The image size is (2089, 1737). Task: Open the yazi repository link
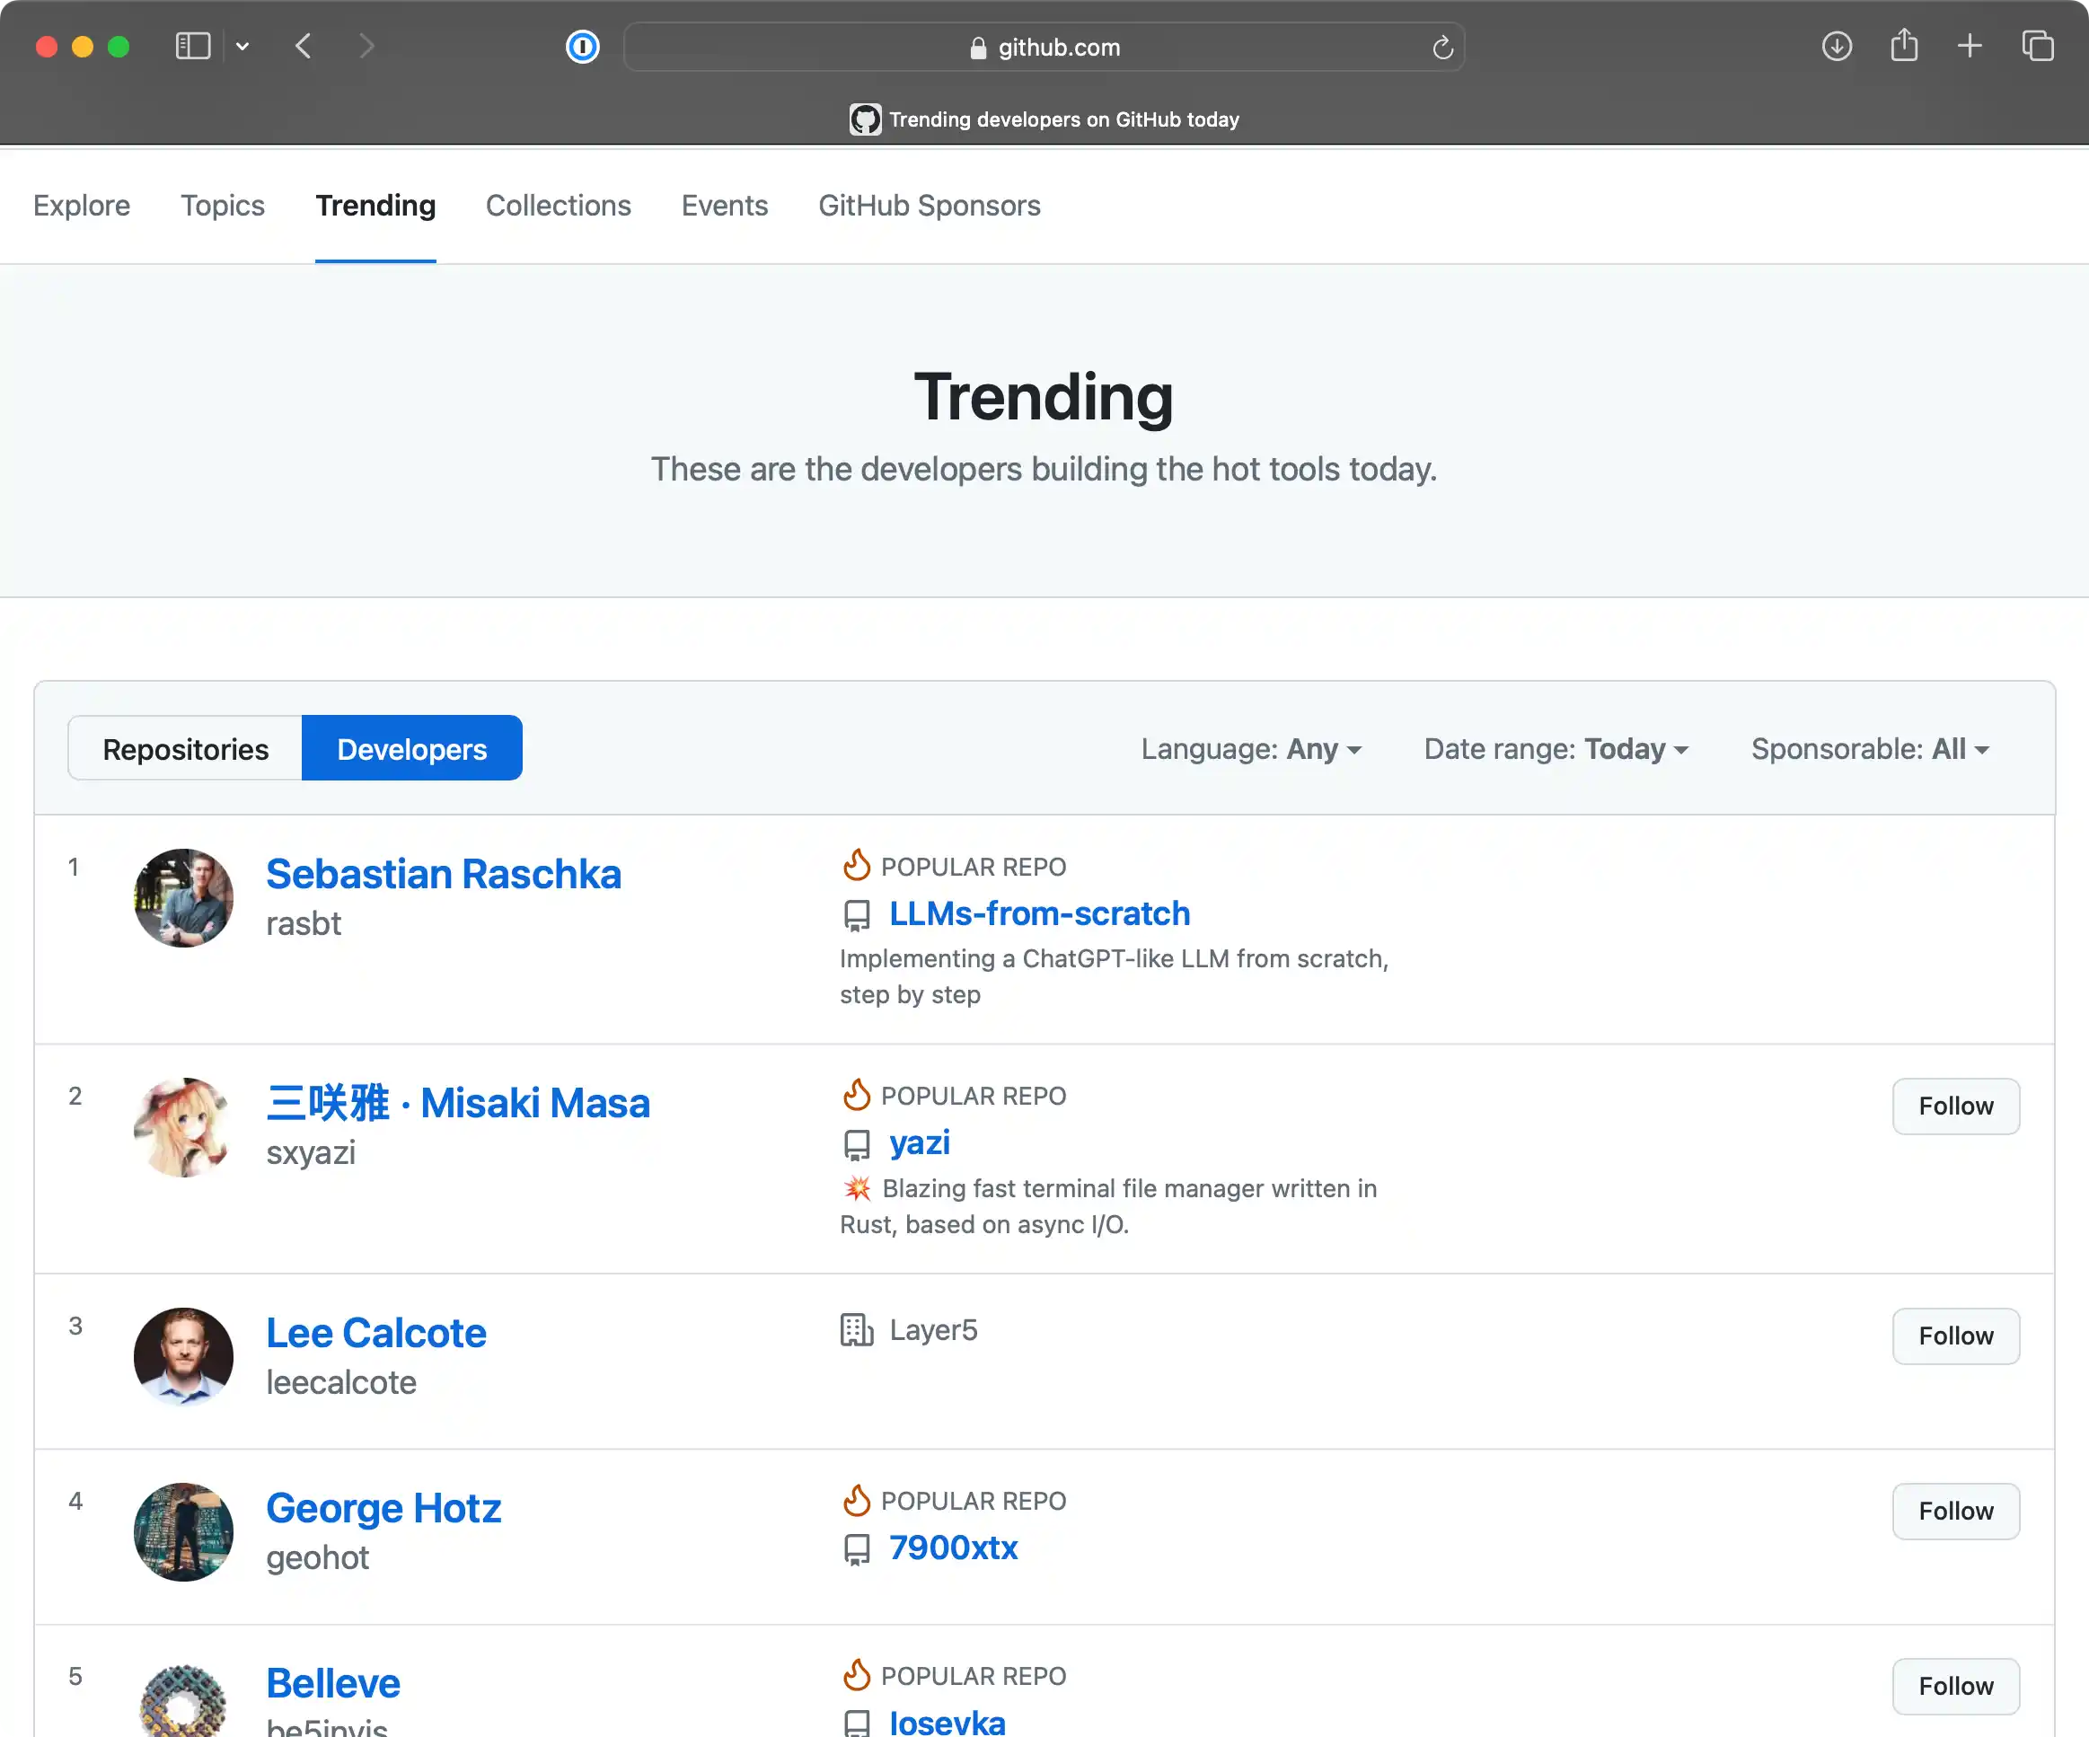coord(919,1143)
